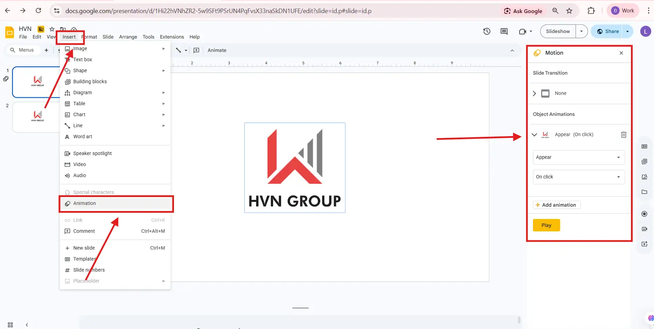Choose Word art in Insert menu
654x329 pixels.
(x=83, y=136)
